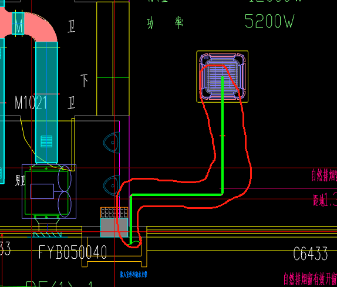Click the '下' stair direction text
The image size is (337, 287).
point(85,80)
